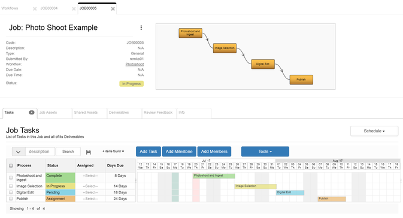Click the Add Task button
Viewport: 403px width, 218px height.
tap(149, 152)
